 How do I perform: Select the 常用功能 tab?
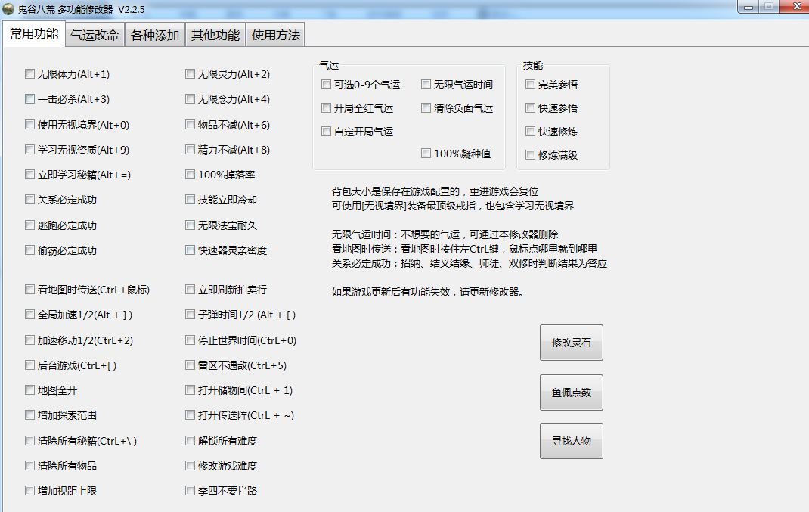34,34
